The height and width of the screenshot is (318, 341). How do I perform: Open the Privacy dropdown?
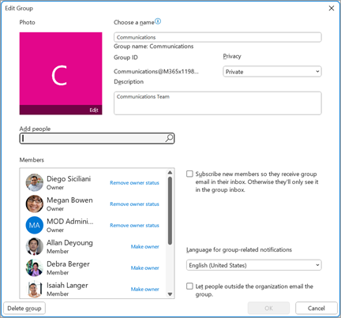pyautogui.click(x=272, y=72)
